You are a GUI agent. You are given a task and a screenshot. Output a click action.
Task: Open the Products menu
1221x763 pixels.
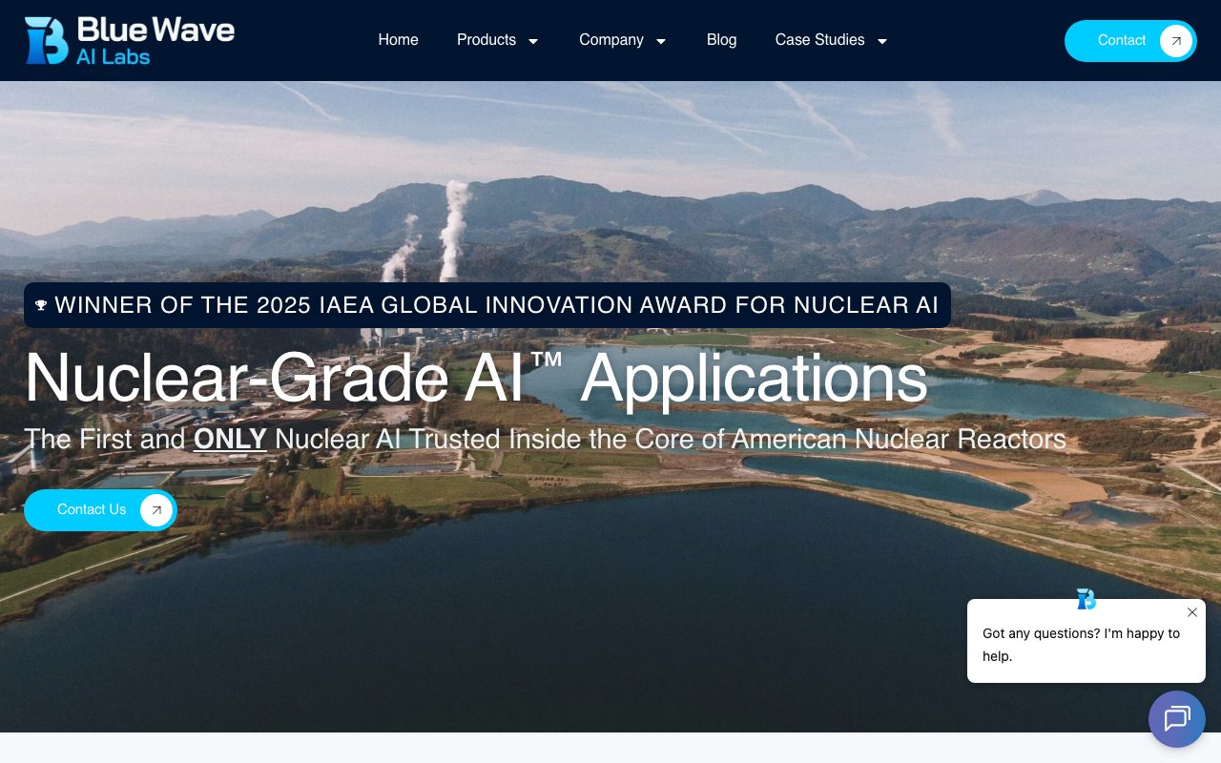coord(486,40)
